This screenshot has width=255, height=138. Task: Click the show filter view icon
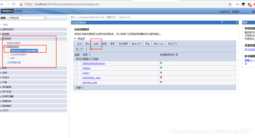tap(86, 50)
